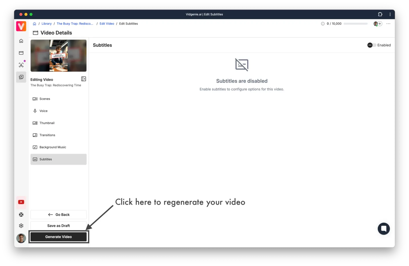Click the '0 / 10,000' credits text

(x=334, y=24)
